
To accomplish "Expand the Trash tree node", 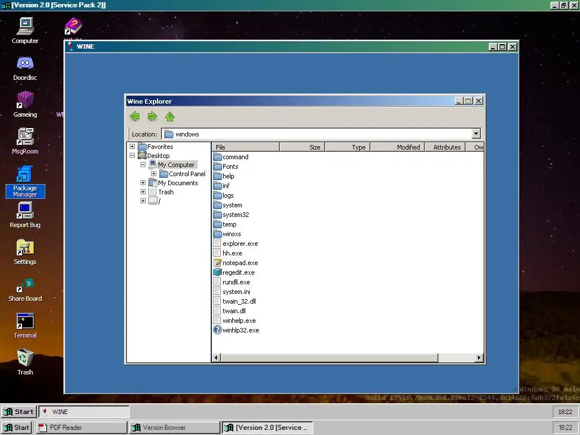I will [143, 191].
